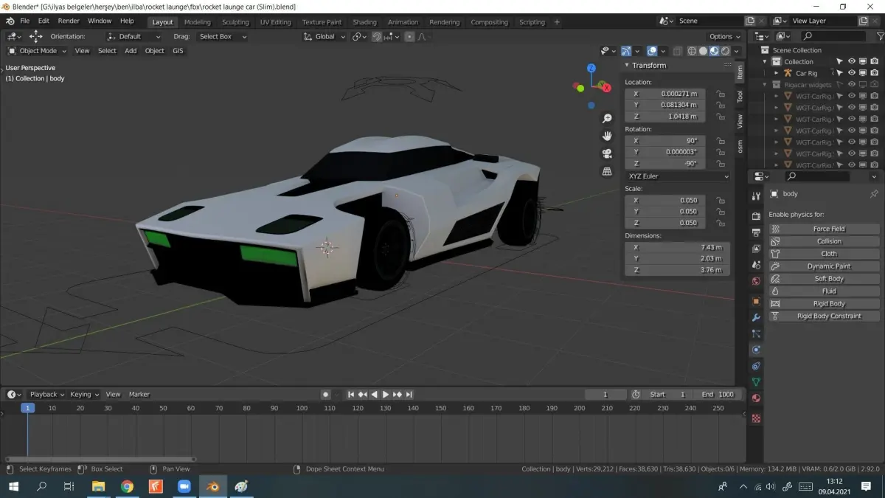Open the Texture checker properties tab
The height and width of the screenshot is (498, 885).
[756, 418]
